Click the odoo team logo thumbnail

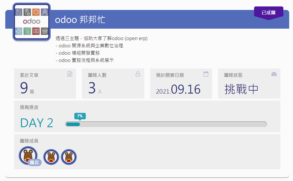[31, 21]
